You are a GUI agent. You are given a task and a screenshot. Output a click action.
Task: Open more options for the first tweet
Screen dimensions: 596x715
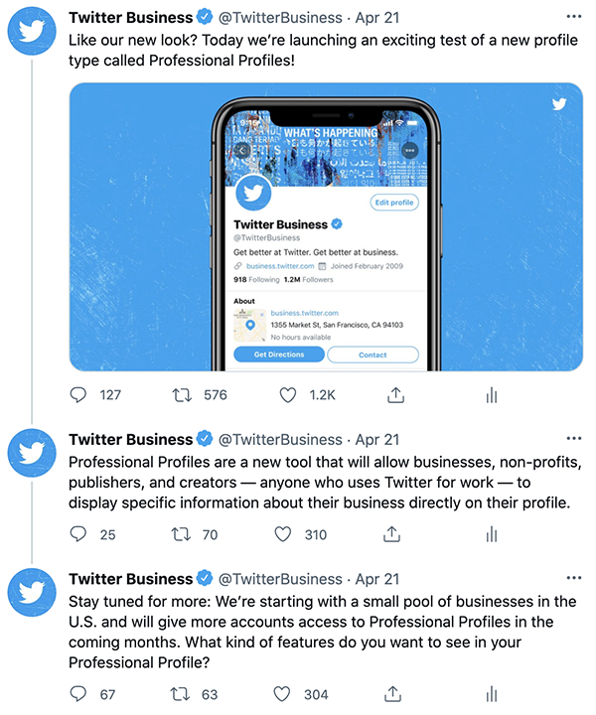point(574,18)
